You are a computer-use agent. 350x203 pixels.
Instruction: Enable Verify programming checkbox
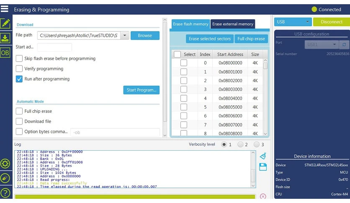pyautogui.click(x=19, y=69)
